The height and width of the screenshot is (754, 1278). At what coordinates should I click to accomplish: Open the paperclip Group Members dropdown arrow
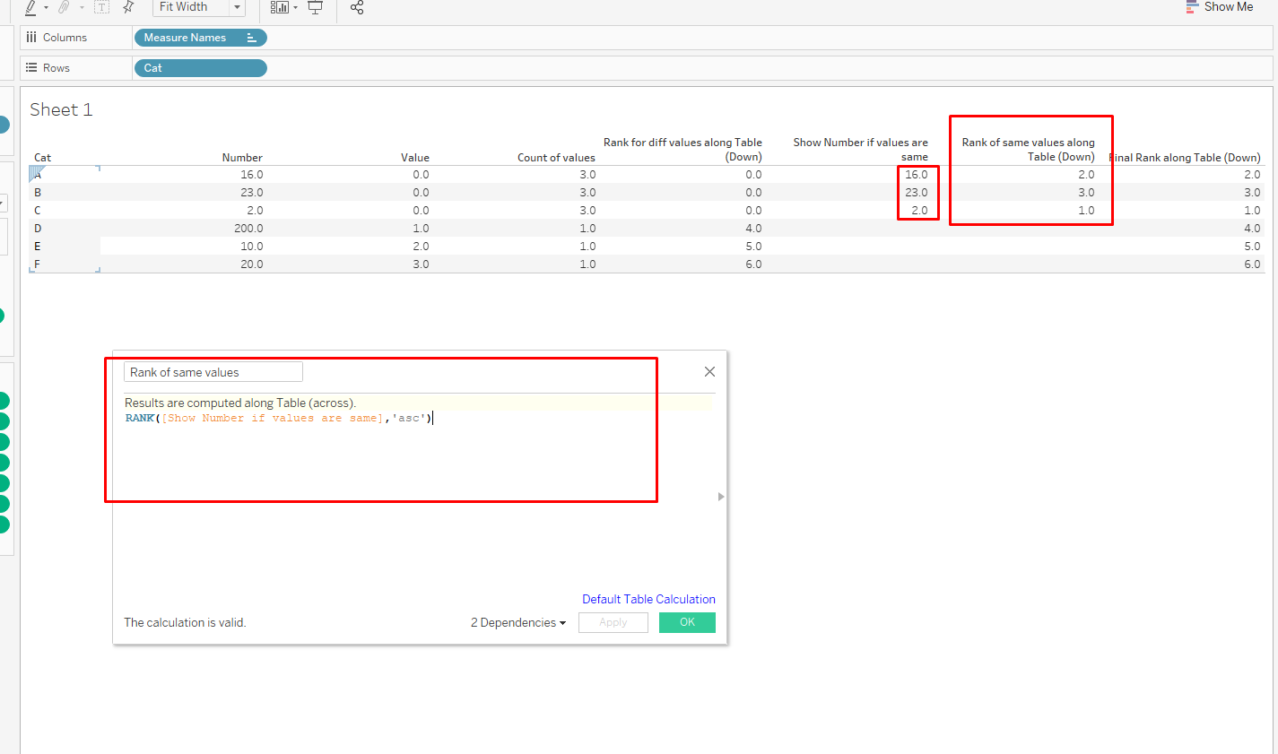[x=82, y=8]
